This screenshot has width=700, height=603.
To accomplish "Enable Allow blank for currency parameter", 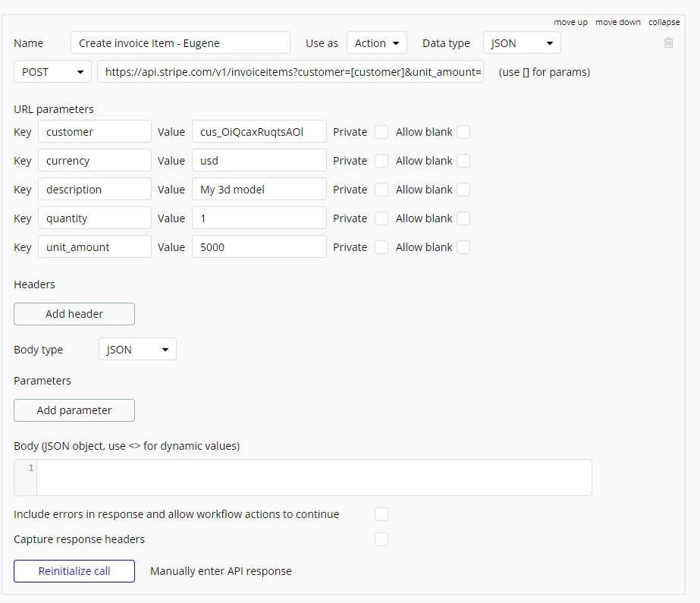I will tap(463, 161).
